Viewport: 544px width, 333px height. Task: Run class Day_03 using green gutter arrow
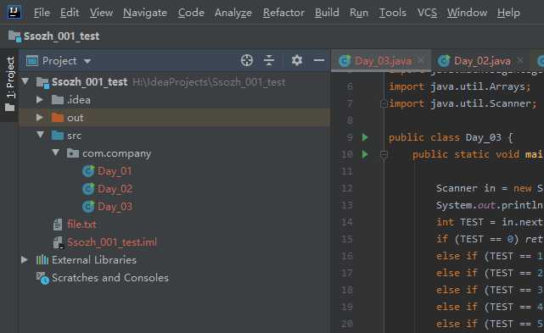coord(365,137)
